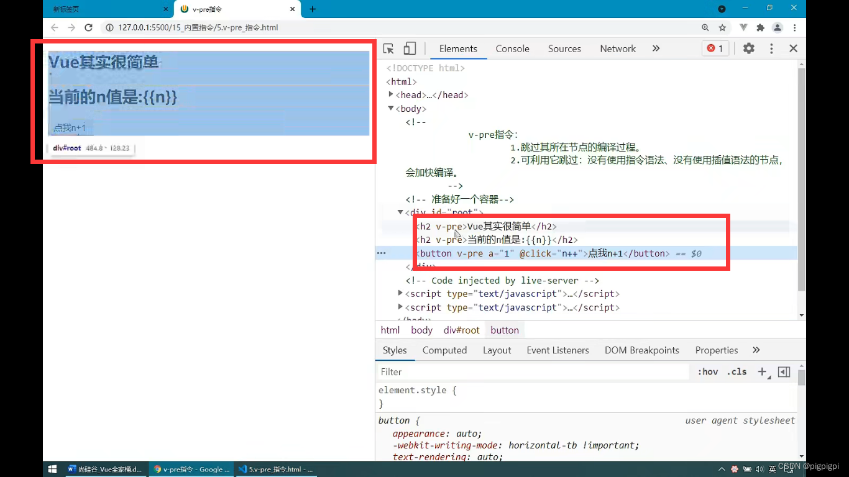Select the h2 line with {{n}}
The height and width of the screenshot is (477, 849).
click(x=497, y=240)
